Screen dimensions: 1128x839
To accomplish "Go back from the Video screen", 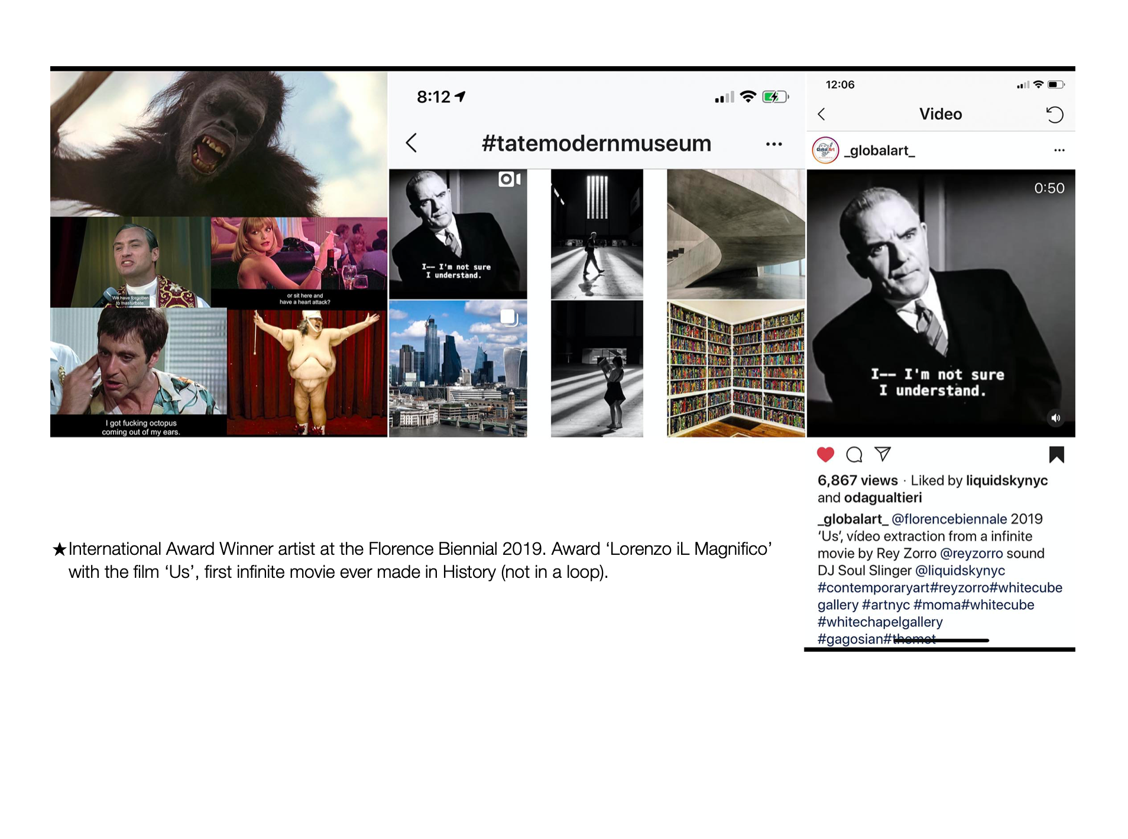I will (x=821, y=115).
